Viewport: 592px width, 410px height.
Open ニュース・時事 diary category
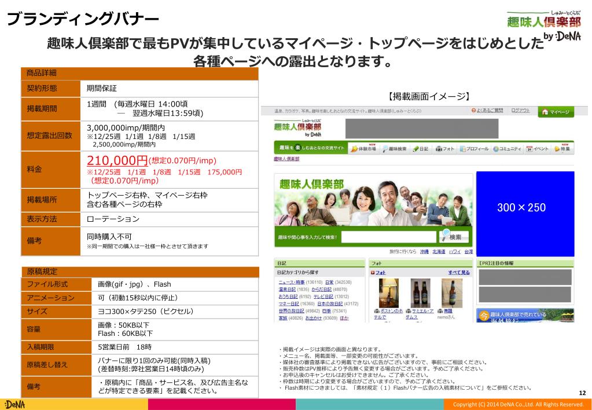coord(292,282)
